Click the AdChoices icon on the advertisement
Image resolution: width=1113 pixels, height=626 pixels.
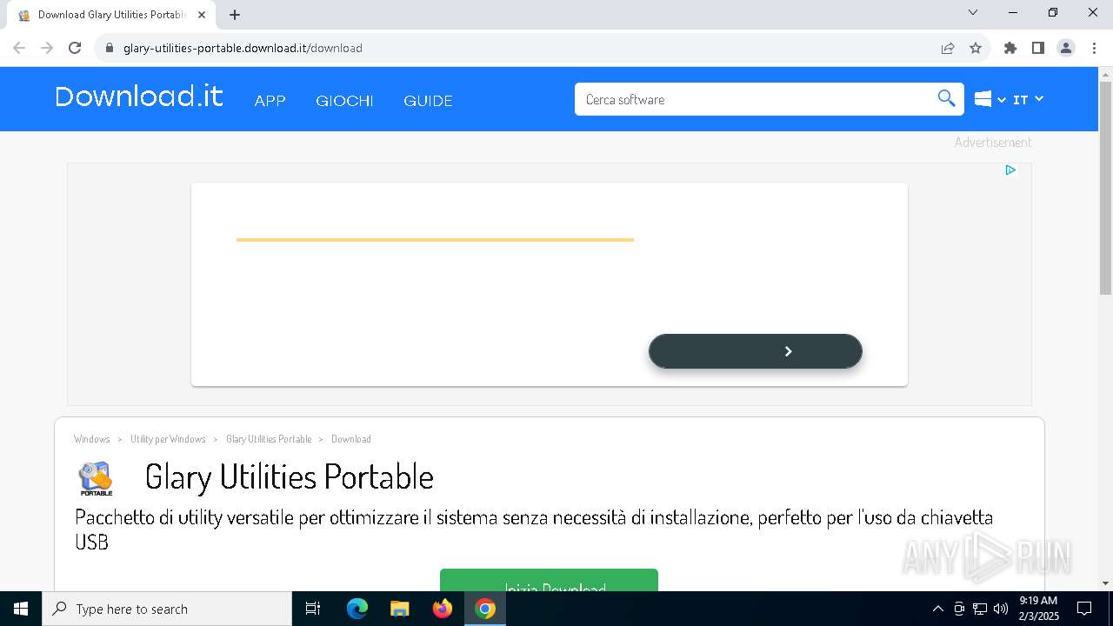pos(1010,170)
